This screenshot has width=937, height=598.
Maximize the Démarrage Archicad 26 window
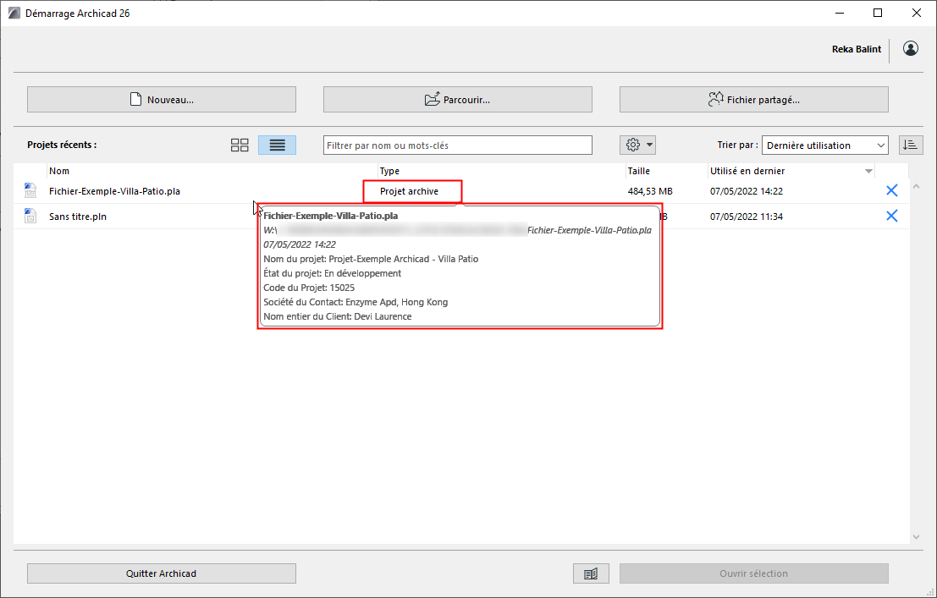pos(877,14)
